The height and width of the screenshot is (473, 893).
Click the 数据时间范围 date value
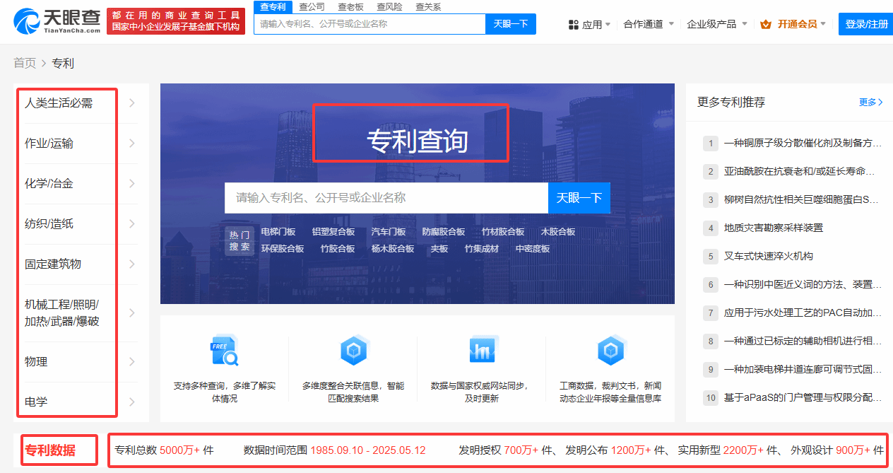(x=368, y=450)
